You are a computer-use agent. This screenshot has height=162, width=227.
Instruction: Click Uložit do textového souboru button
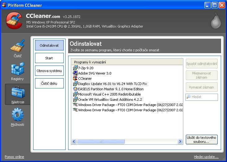[202, 139]
